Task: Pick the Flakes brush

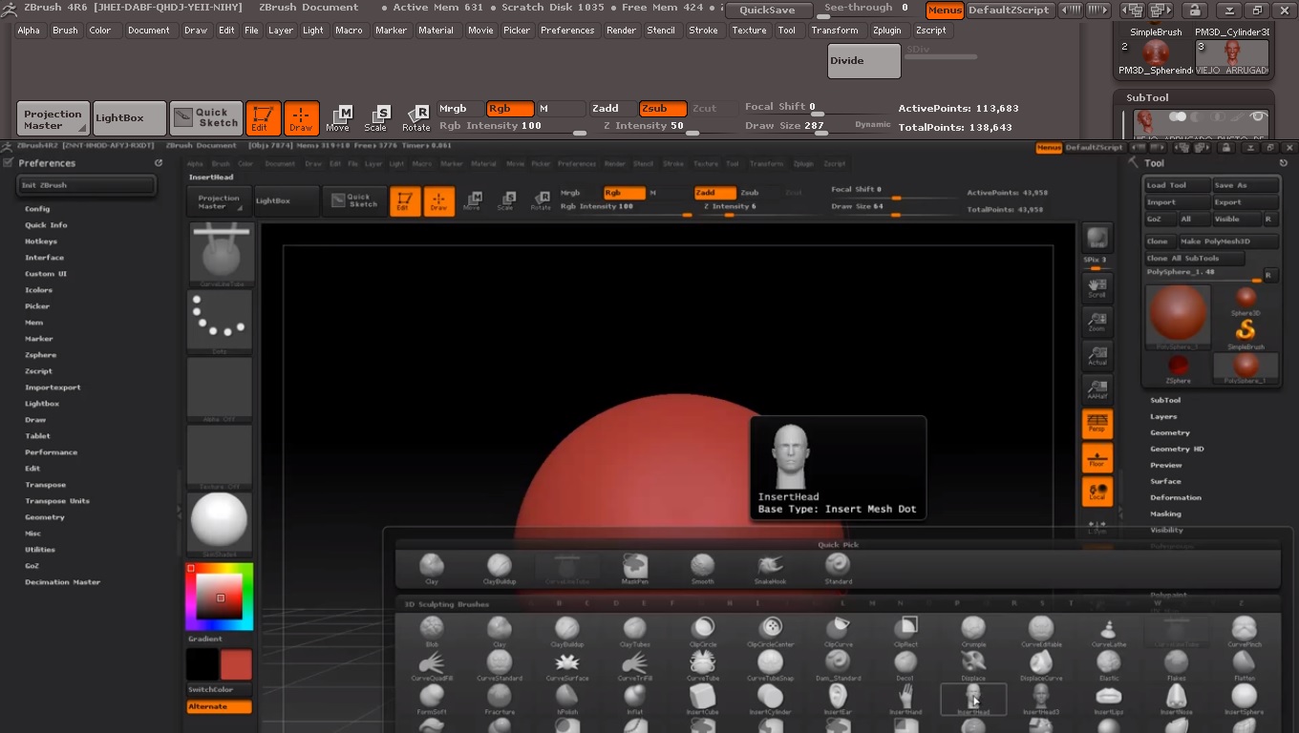Action: (1176, 665)
